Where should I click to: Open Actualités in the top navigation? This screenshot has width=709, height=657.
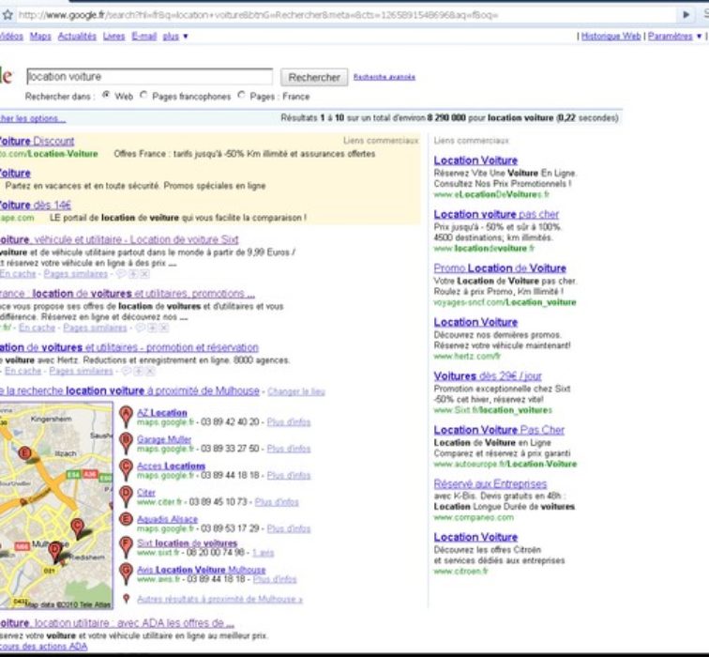77,37
